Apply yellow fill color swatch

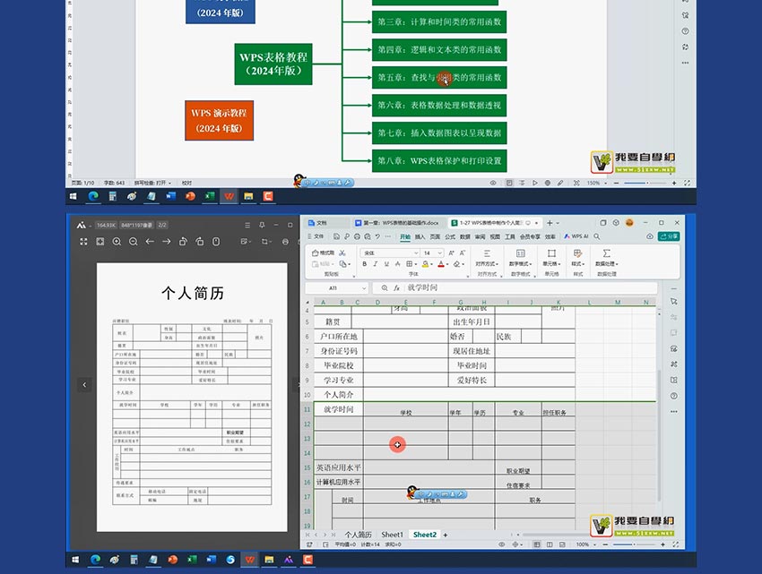pyautogui.click(x=426, y=263)
